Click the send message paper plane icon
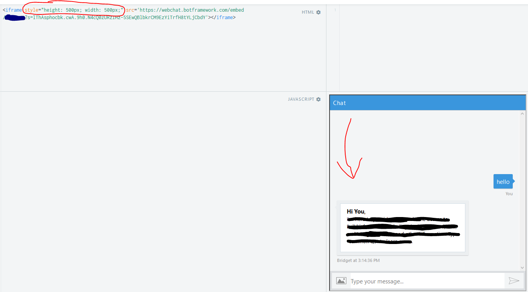 pos(515,281)
